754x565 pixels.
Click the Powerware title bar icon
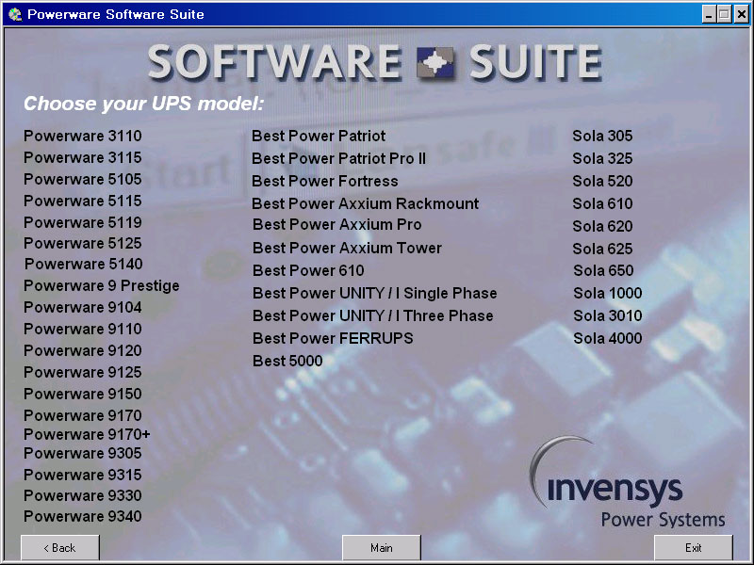15,14
